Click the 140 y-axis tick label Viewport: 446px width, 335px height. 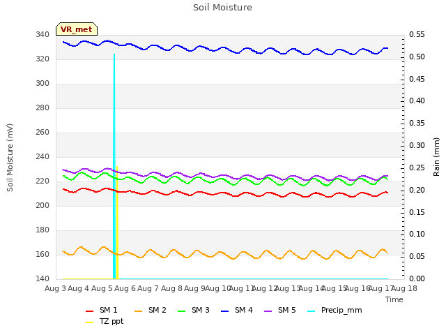click(x=43, y=278)
